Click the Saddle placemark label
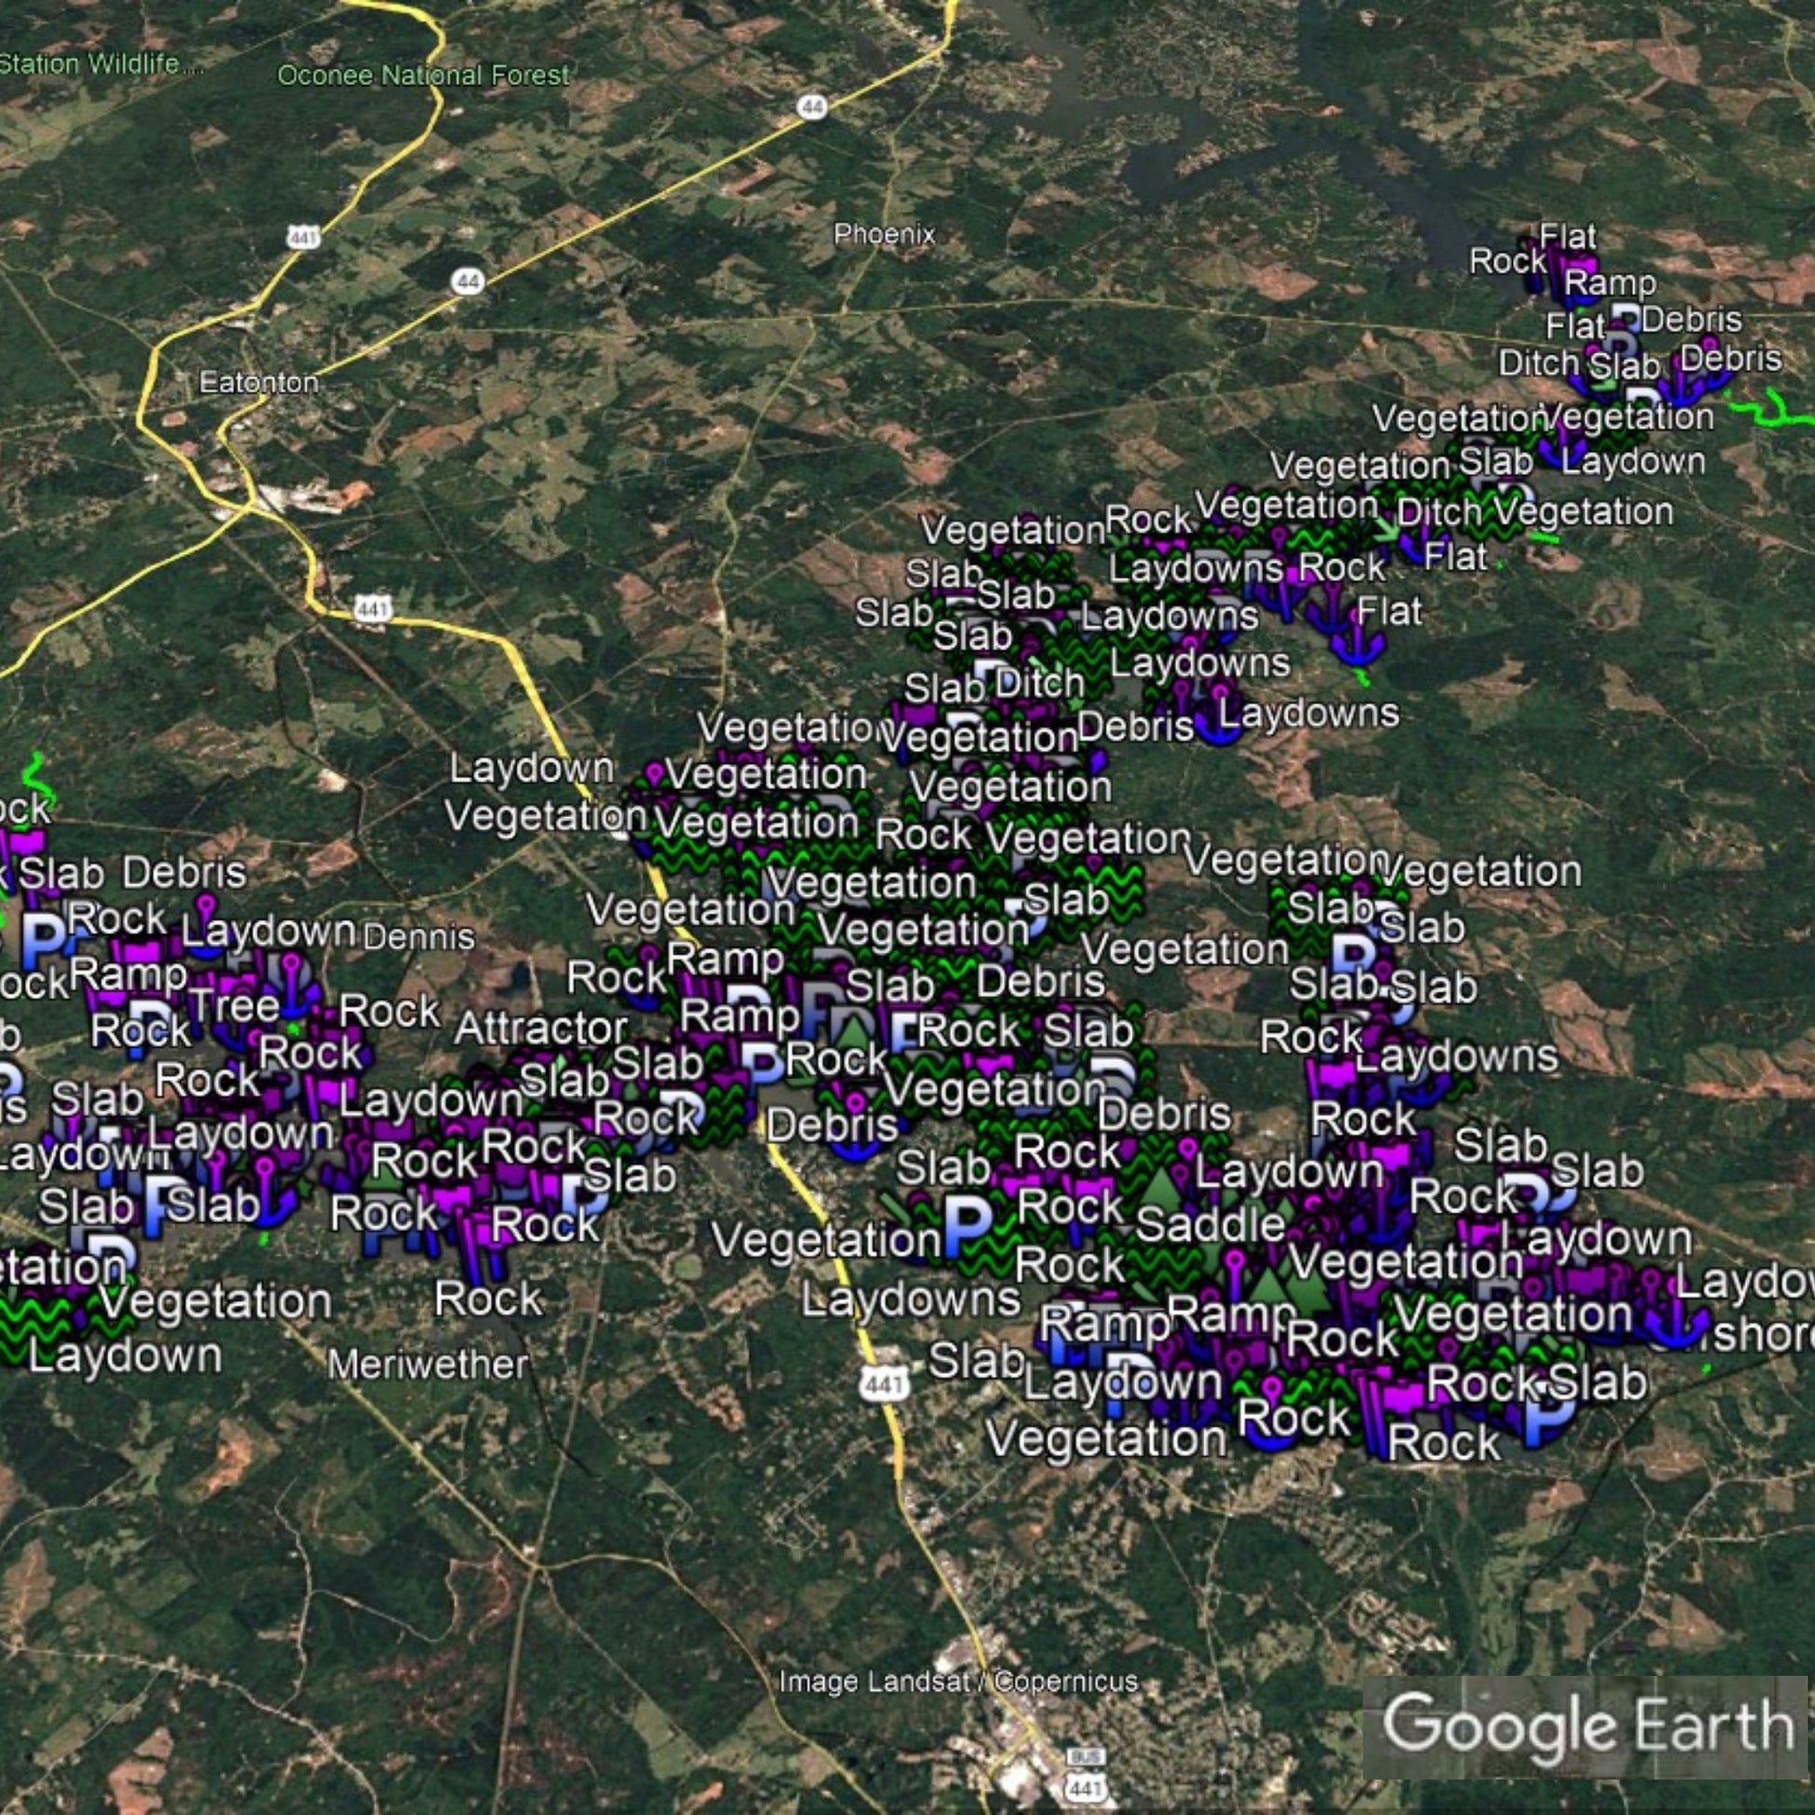 tap(1210, 1224)
